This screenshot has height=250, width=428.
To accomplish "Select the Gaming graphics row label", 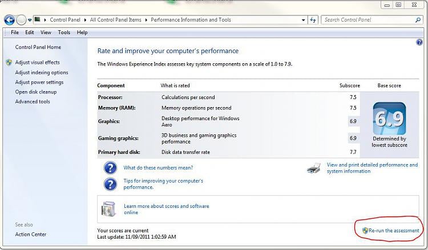I will pos(118,138).
